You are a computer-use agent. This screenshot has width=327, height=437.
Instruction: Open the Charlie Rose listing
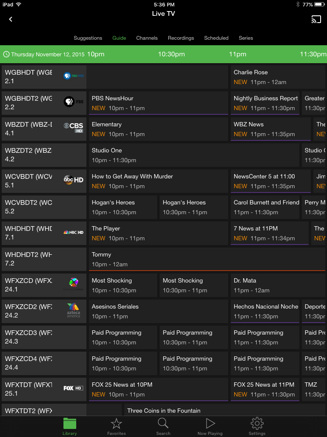click(x=278, y=77)
